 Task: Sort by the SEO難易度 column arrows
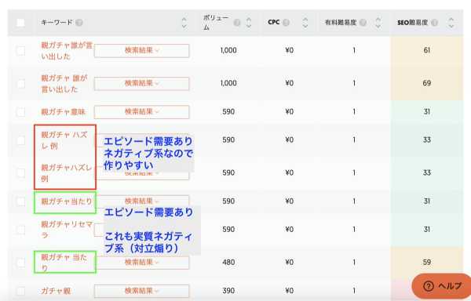tap(451, 23)
